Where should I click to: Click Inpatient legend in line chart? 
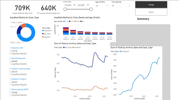[76, 47]
